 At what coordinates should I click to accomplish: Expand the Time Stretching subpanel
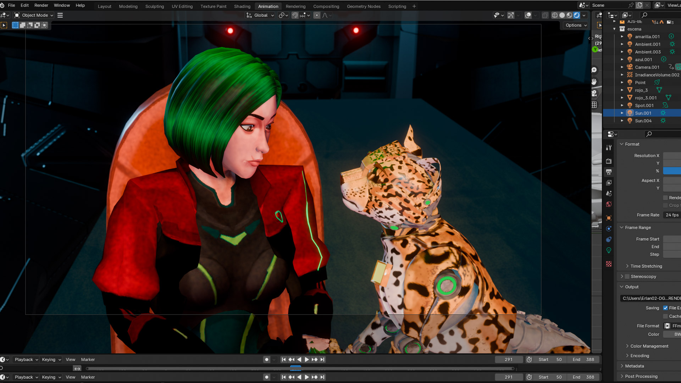coord(627,266)
